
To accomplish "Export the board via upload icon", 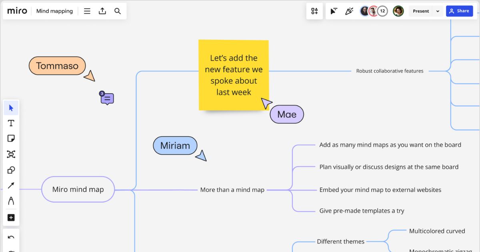I will coord(102,11).
